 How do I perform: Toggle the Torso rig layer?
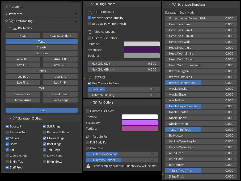(x=41, y=42)
